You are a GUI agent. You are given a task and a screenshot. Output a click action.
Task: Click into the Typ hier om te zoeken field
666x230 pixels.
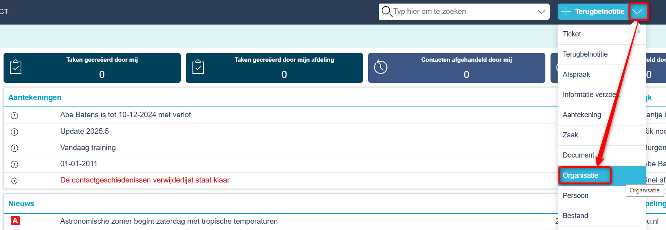pos(464,11)
